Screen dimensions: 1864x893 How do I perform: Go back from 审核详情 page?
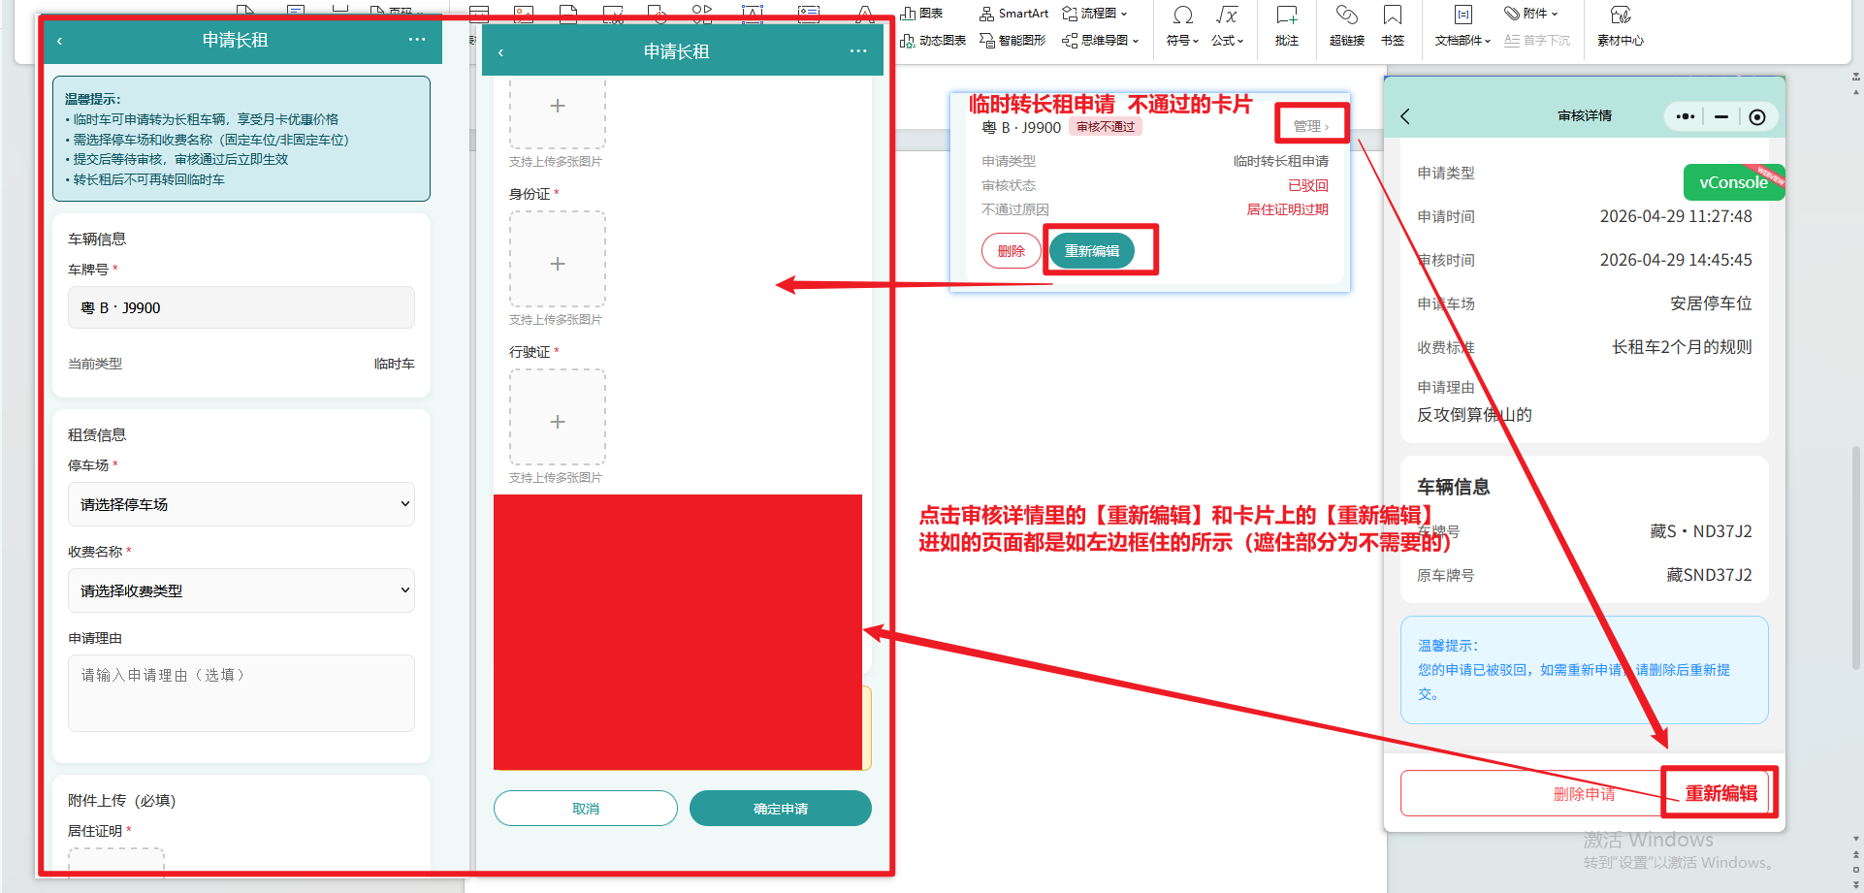[1405, 116]
